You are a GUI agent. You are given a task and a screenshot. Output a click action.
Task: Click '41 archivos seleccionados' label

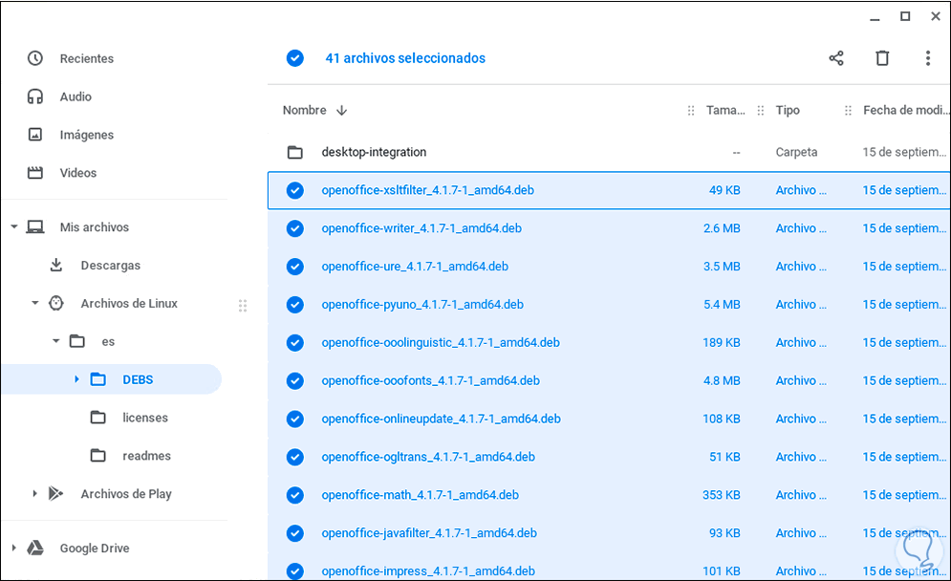click(x=405, y=58)
